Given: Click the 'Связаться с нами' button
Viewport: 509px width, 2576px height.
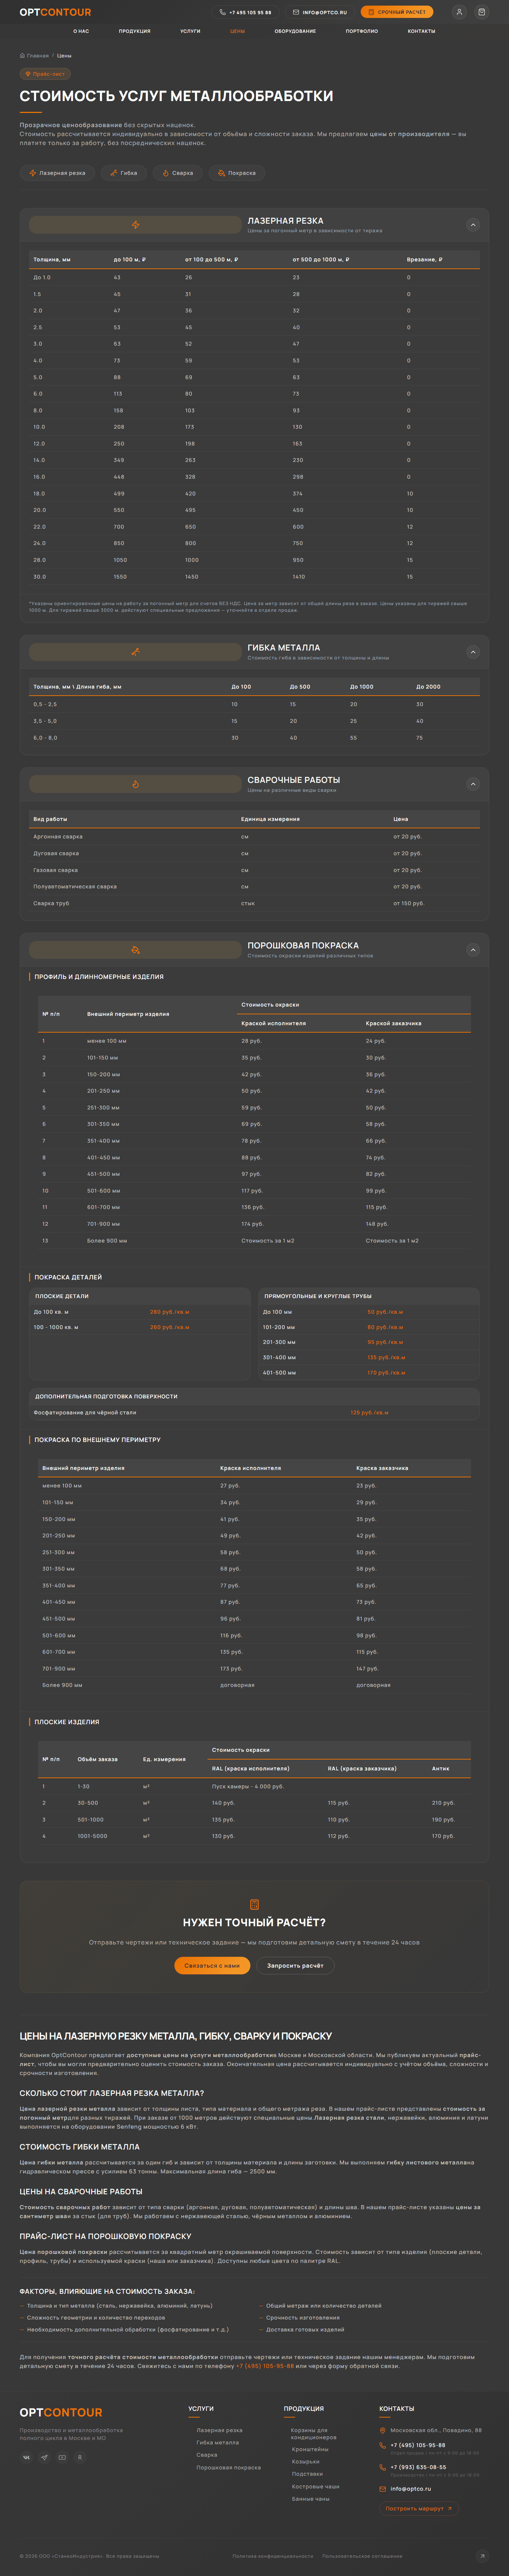Looking at the screenshot, I should (212, 1965).
